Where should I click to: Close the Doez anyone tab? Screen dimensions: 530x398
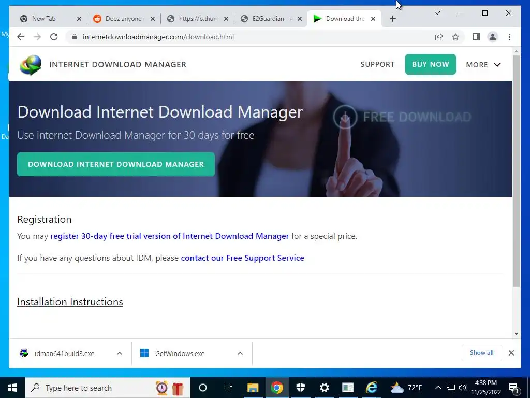(x=153, y=19)
